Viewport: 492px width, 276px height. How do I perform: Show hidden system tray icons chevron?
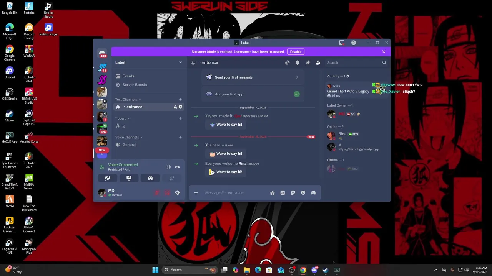(x=435, y=270)
